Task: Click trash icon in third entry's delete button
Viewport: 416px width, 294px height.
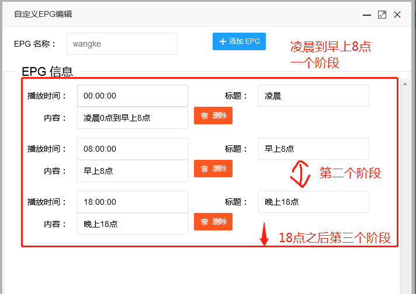Action: point(204,222)
